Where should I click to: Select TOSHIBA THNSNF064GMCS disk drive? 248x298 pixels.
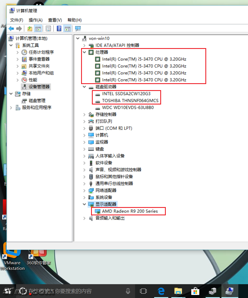coord(130,101)
